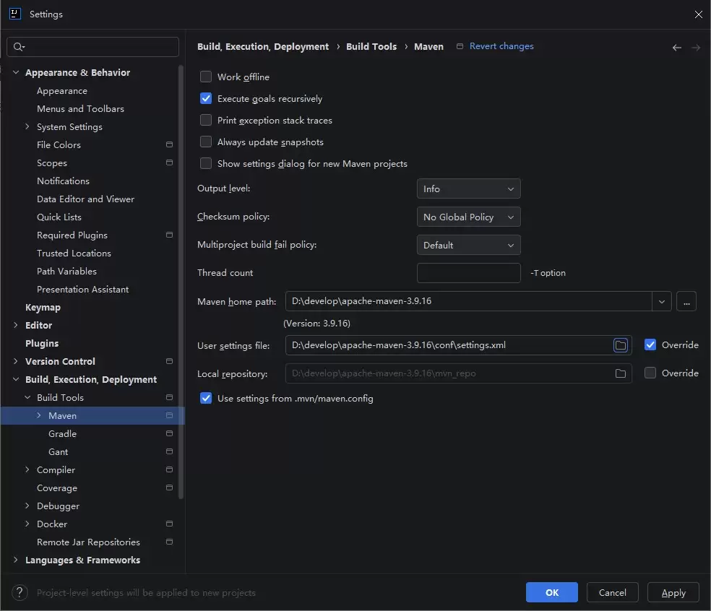Viewport: 711px width, 611px height.
Task: Open Maven home path dropdown arrow
Action: [x=662, y=301]
